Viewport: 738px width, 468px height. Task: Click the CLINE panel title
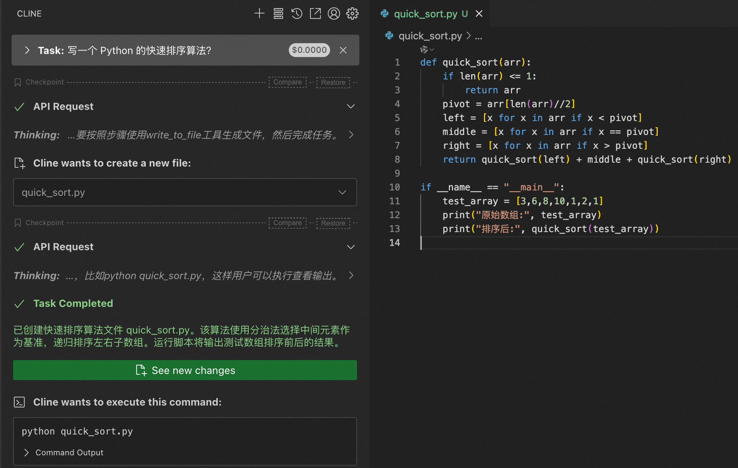tap(29, 13)
